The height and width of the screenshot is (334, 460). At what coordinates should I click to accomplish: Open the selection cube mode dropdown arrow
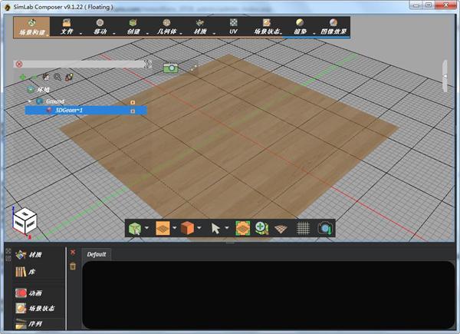click(147, 228)
